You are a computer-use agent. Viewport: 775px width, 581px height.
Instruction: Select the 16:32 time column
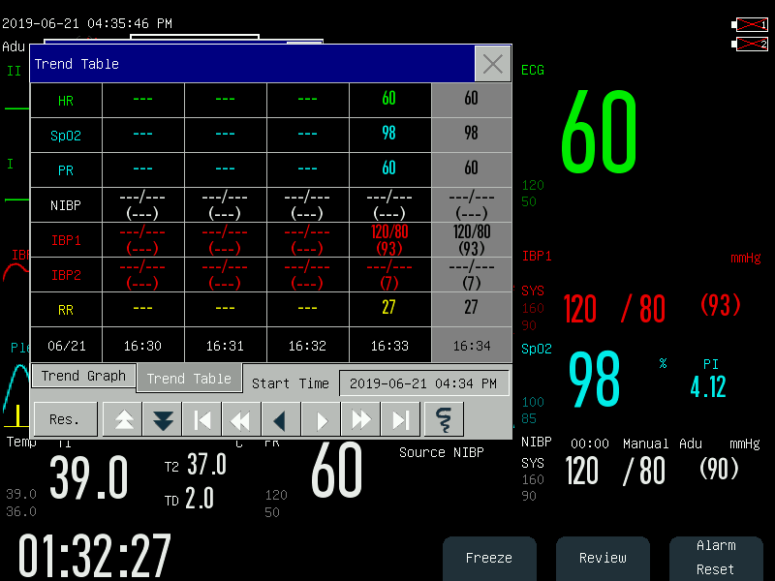(307, 346)
